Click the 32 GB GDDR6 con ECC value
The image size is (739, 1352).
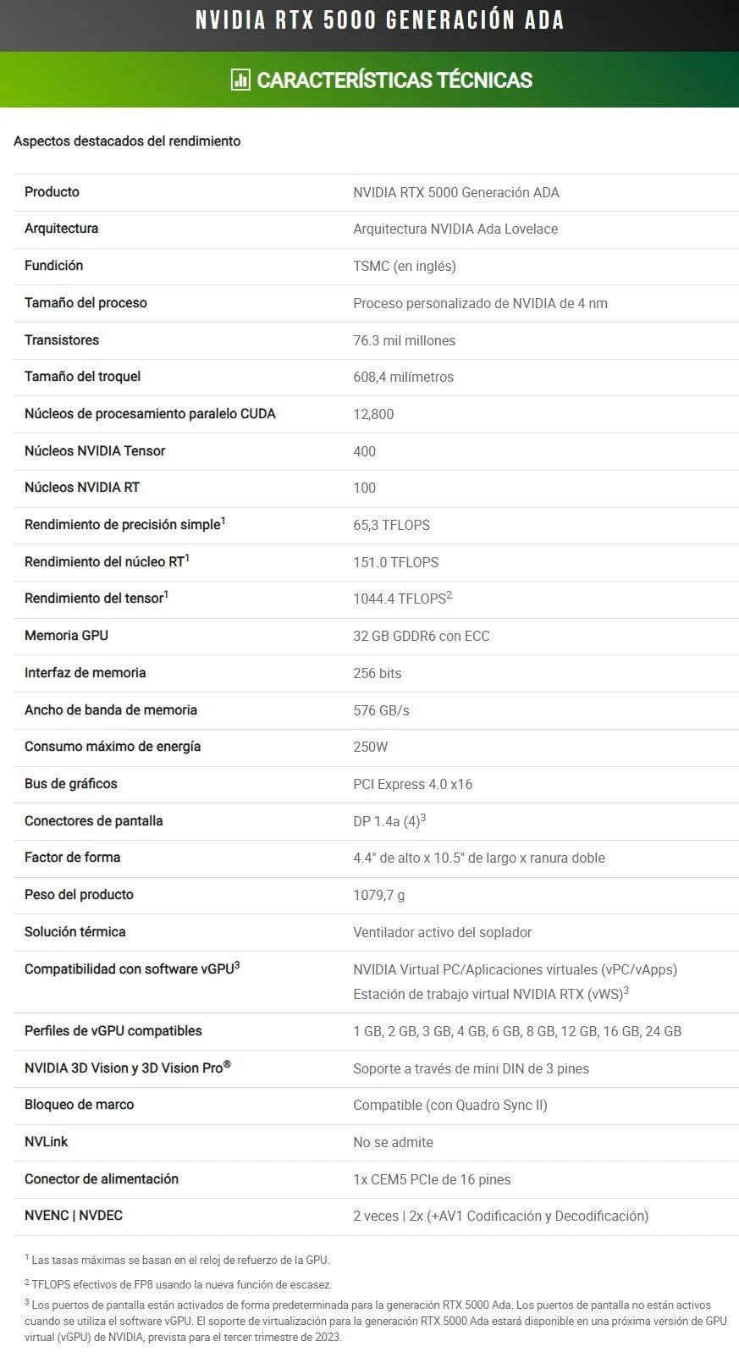(x=422, y=637)
